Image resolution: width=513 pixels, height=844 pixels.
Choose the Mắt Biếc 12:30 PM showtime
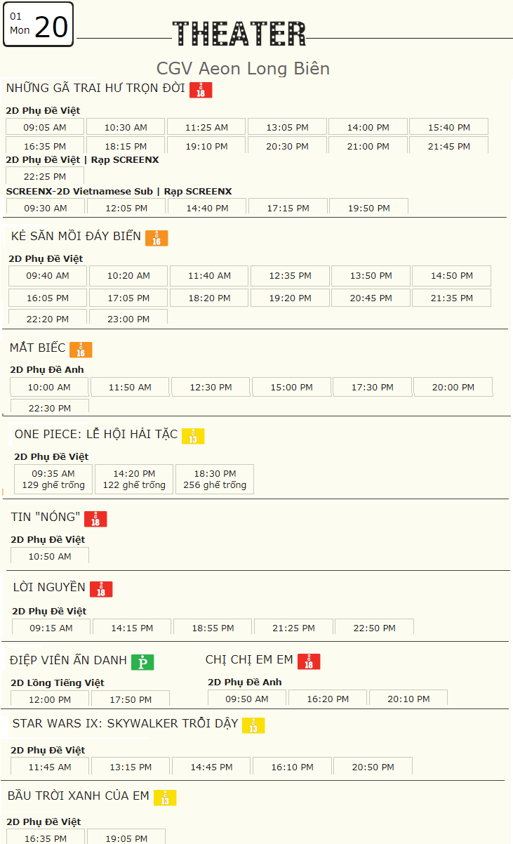(211, 387)
